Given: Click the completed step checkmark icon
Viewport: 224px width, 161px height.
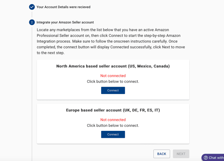Looking at the screenshot, I should pyautogui.click(x=32, y=7).
